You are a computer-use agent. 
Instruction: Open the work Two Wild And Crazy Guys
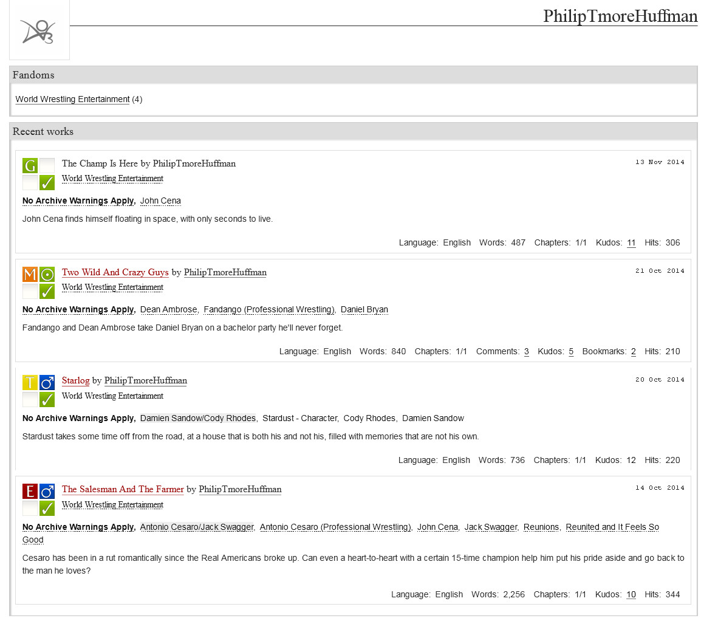tap(115, 272)
